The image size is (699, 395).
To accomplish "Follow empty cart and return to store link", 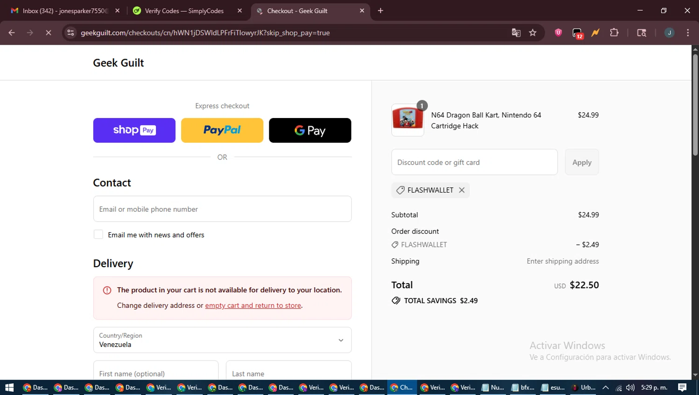I will click(253, 305).
